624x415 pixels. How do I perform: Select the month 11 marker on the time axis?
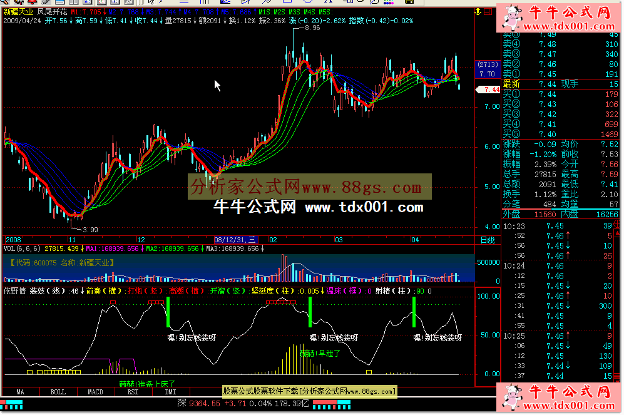(71, 240)
